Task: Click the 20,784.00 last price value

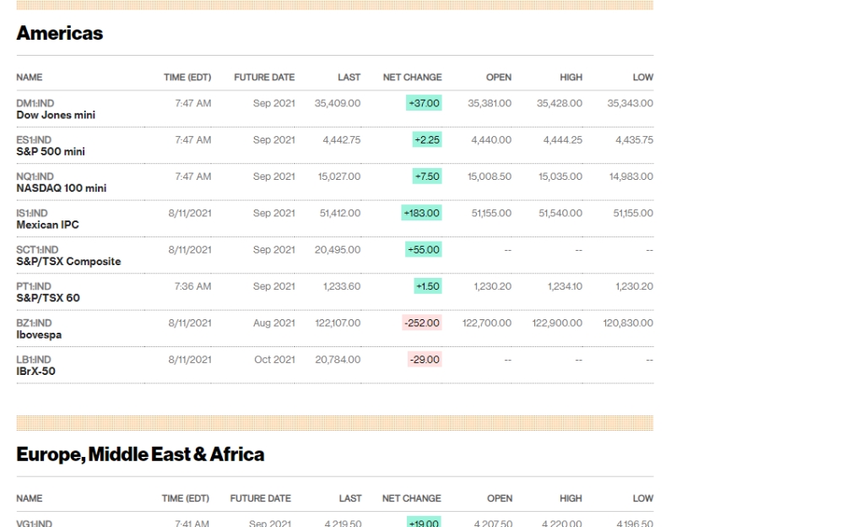Action: point(338,360)
